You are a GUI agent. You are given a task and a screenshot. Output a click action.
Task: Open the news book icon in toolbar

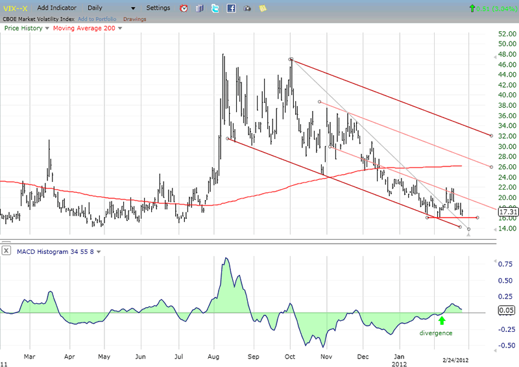click(x=200, y=8)
